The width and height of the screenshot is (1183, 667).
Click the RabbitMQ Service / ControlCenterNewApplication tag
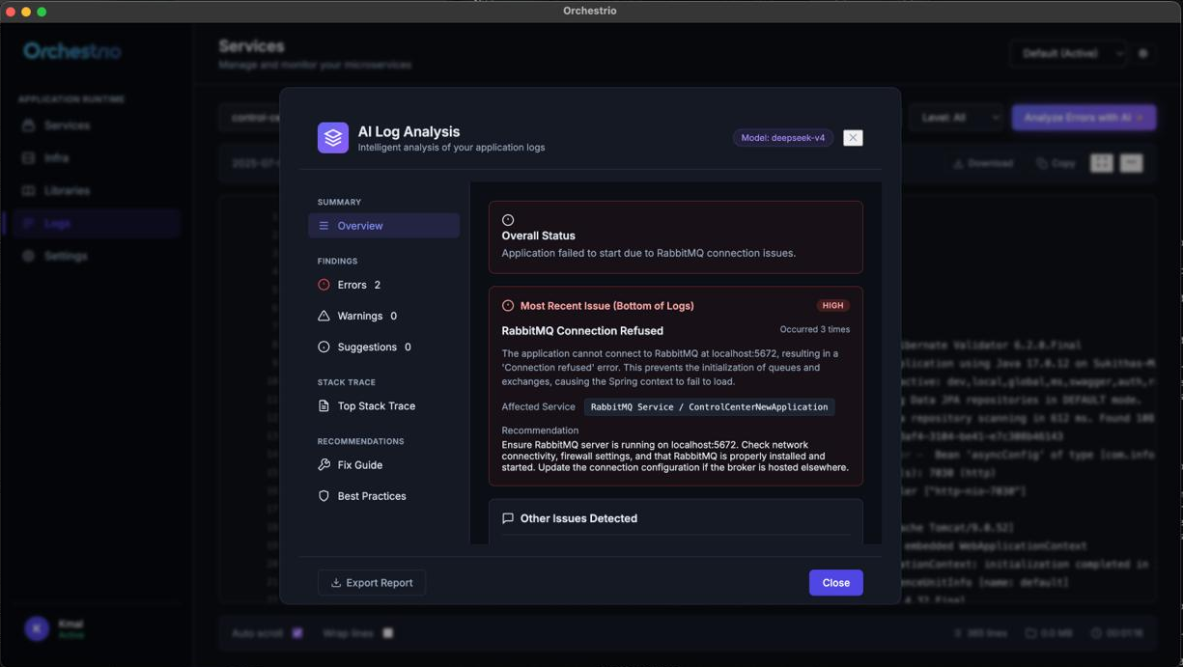point(710,407)
